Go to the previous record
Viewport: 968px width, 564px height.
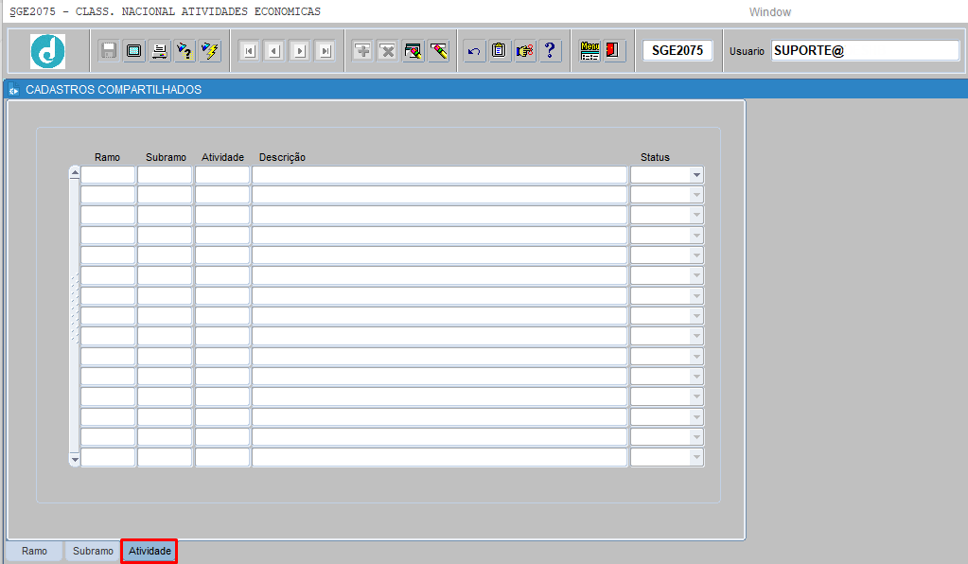coord(274,50)
